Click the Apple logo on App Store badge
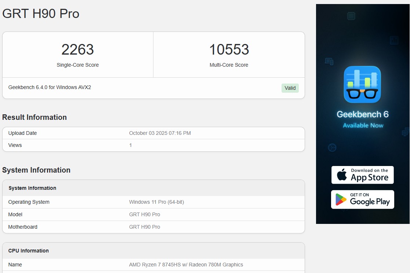410x273 pixels. pyautogui.click(x=342, y=174)
